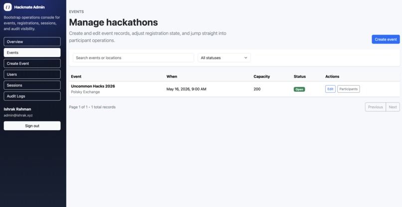Click the capacity value 200
Image resolution: width=402 pixels, height=207 pixels.
257,89
